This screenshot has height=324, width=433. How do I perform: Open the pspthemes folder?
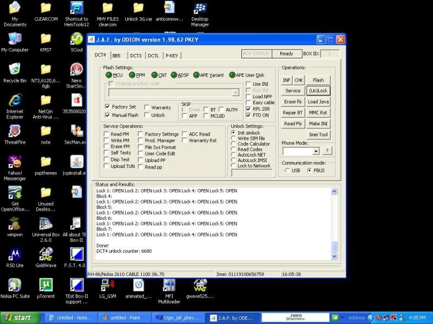click(x=46, y=165)
